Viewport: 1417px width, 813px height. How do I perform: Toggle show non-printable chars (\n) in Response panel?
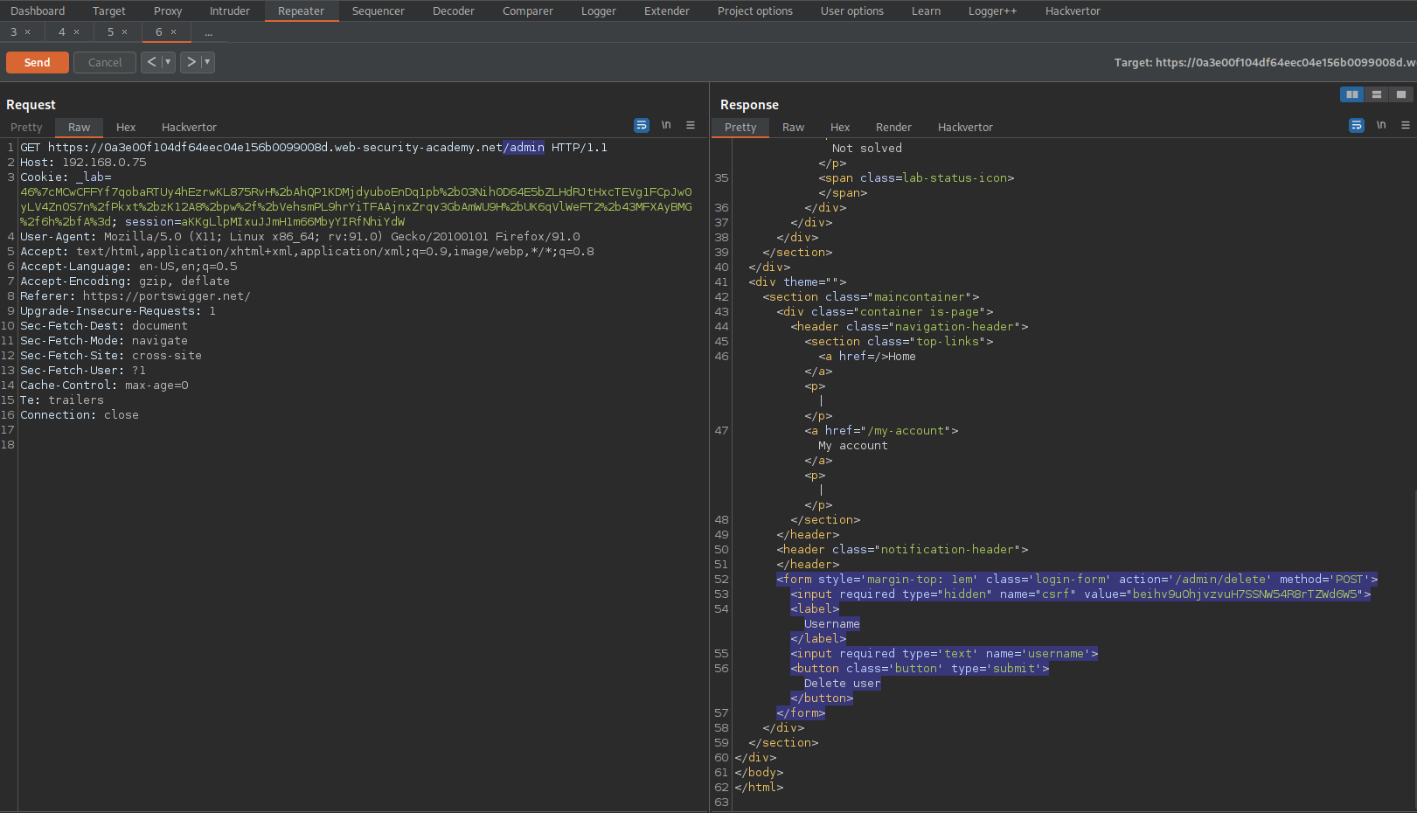(x=1381, y=126)
